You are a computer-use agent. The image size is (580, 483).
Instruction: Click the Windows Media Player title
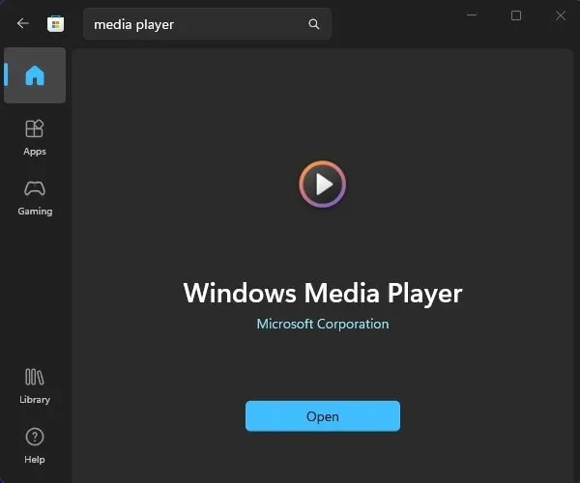323,293
